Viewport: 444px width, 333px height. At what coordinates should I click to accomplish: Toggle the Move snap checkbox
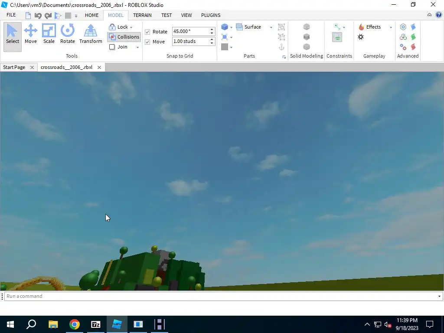[147, 42]
